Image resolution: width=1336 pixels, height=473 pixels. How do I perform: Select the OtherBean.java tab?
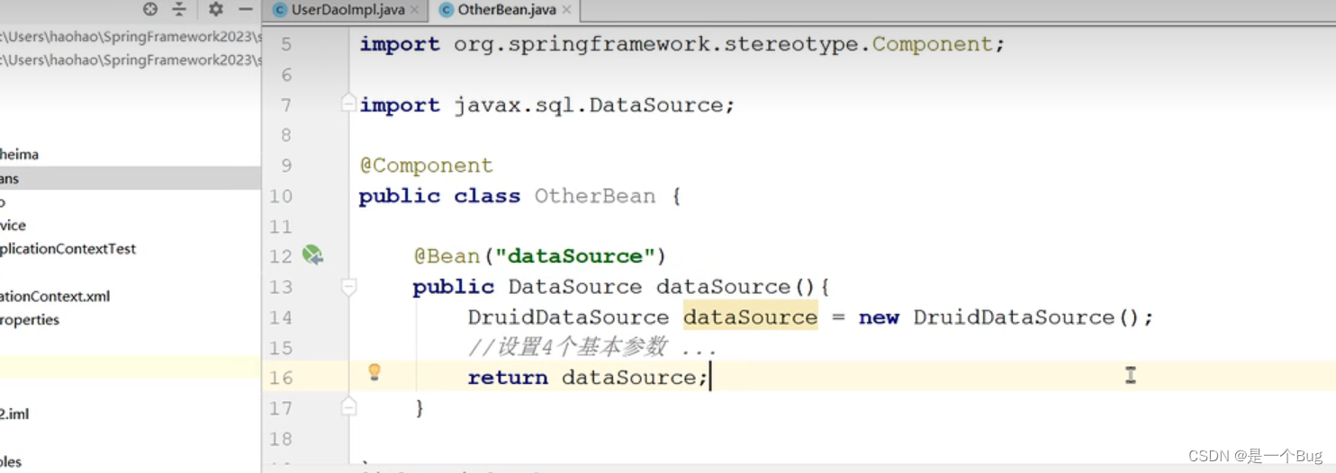(507, 11)
